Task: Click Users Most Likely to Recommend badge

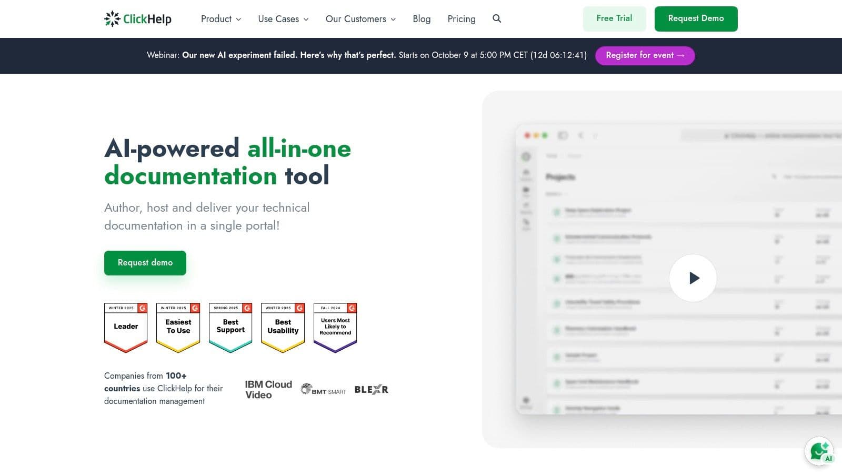Action: point(335,328)
